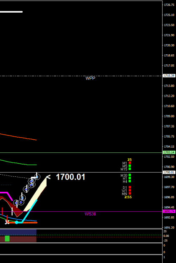Select the green histogram bar in subwindow
This screenshot has height=263, width=176.
click(7, 239)
